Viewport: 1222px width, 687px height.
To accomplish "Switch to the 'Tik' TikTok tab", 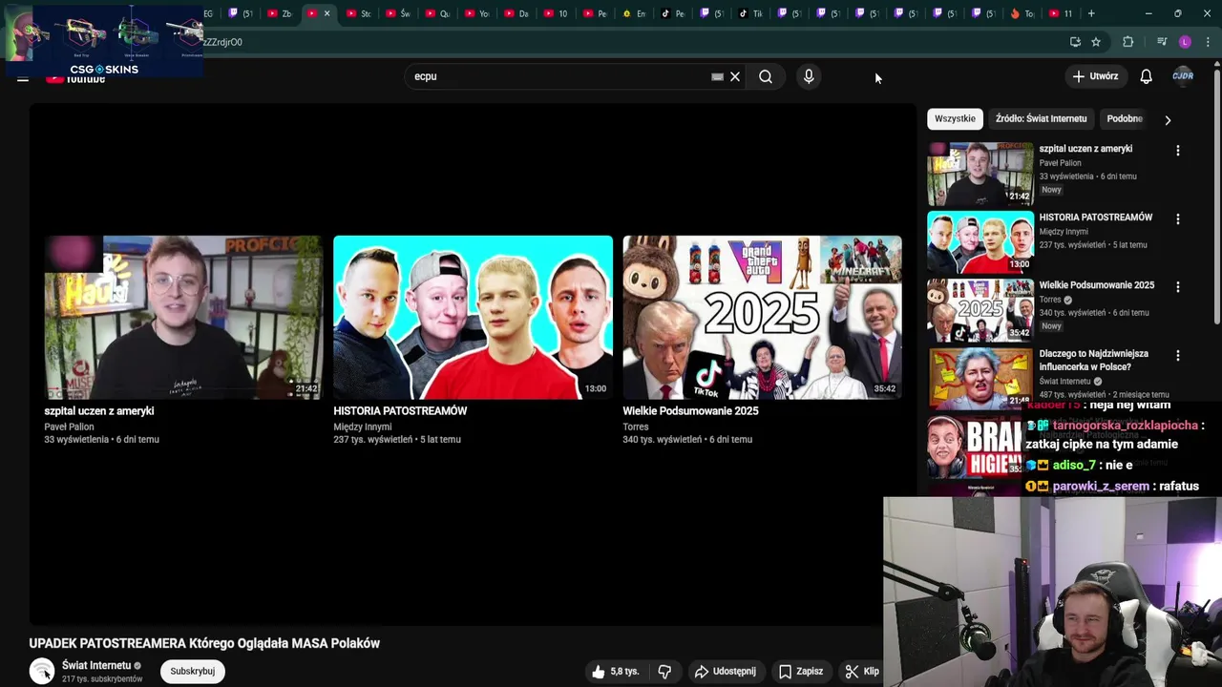I will coord(752,13).
